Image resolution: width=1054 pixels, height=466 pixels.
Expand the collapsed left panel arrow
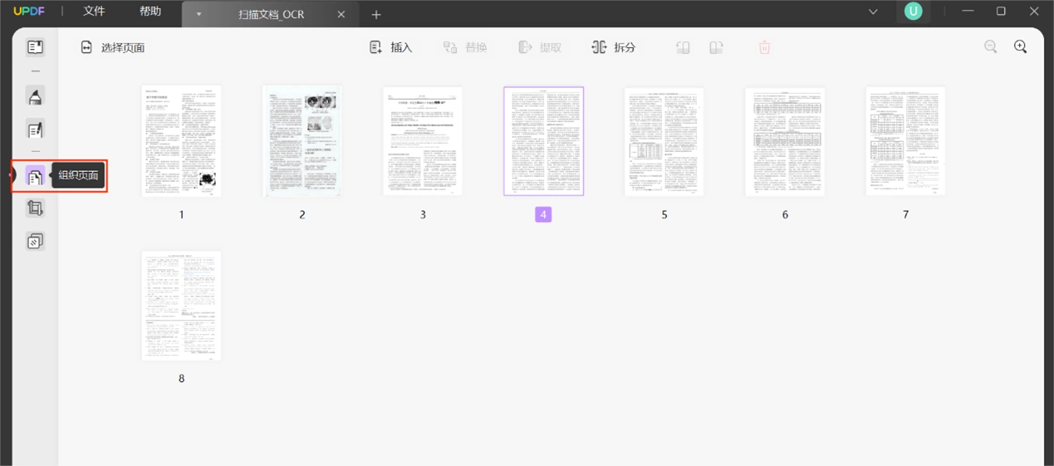[x=12, y=175]
